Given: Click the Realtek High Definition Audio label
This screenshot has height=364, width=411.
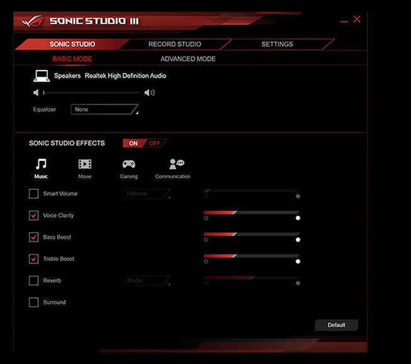Looking at the screenshot, I should (125, 76).
